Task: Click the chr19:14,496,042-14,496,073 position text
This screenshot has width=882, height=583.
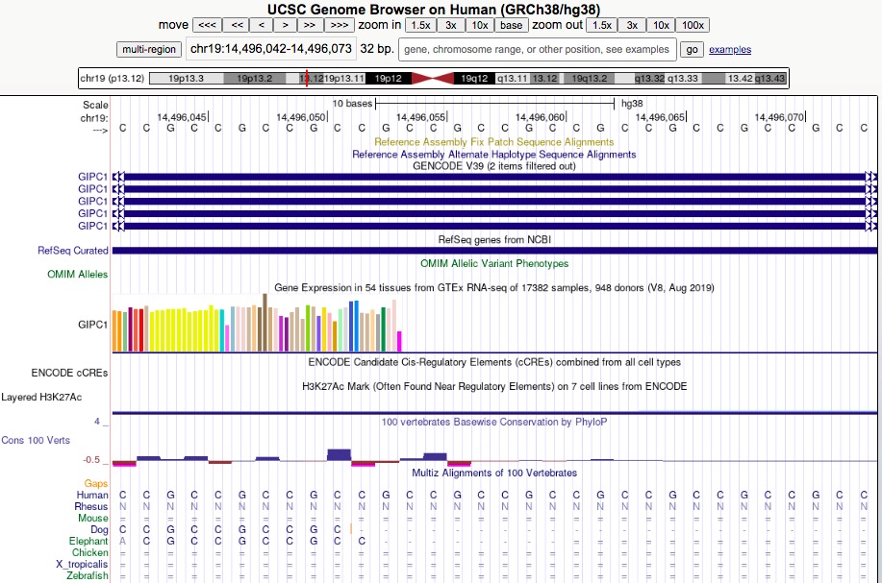Action: [271, 49]
